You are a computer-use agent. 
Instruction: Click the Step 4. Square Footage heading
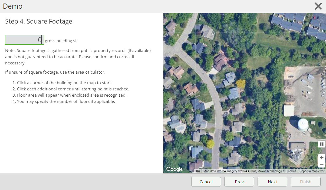(x=39, y=21)
